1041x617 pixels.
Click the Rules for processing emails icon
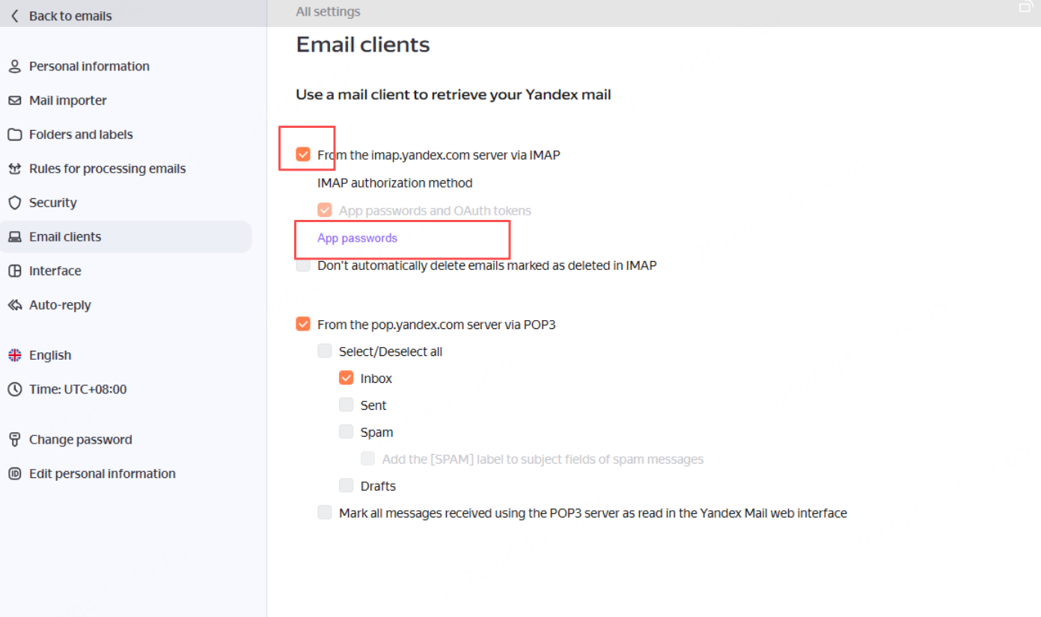click(14, 169)
